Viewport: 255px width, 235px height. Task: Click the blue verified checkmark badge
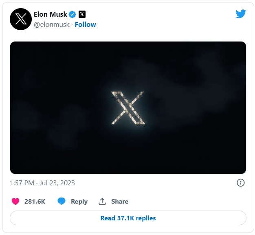pos(73,15)
